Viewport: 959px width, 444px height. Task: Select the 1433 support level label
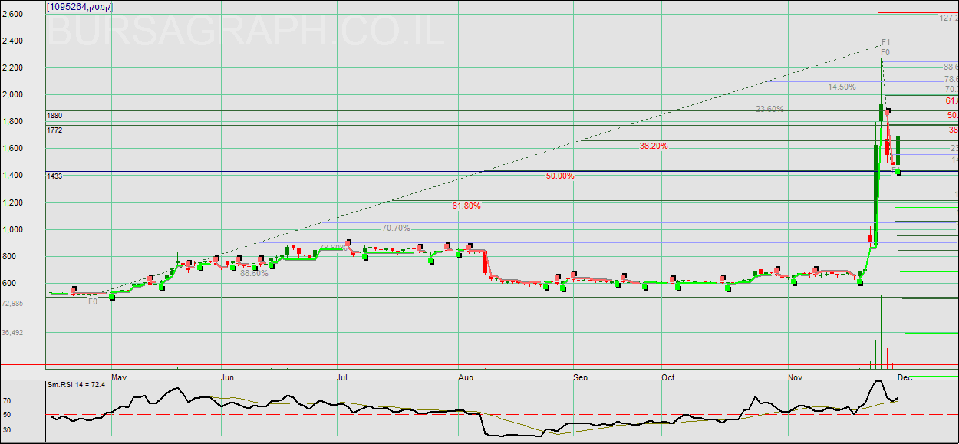pyautogui.click(x=54, y=176)
